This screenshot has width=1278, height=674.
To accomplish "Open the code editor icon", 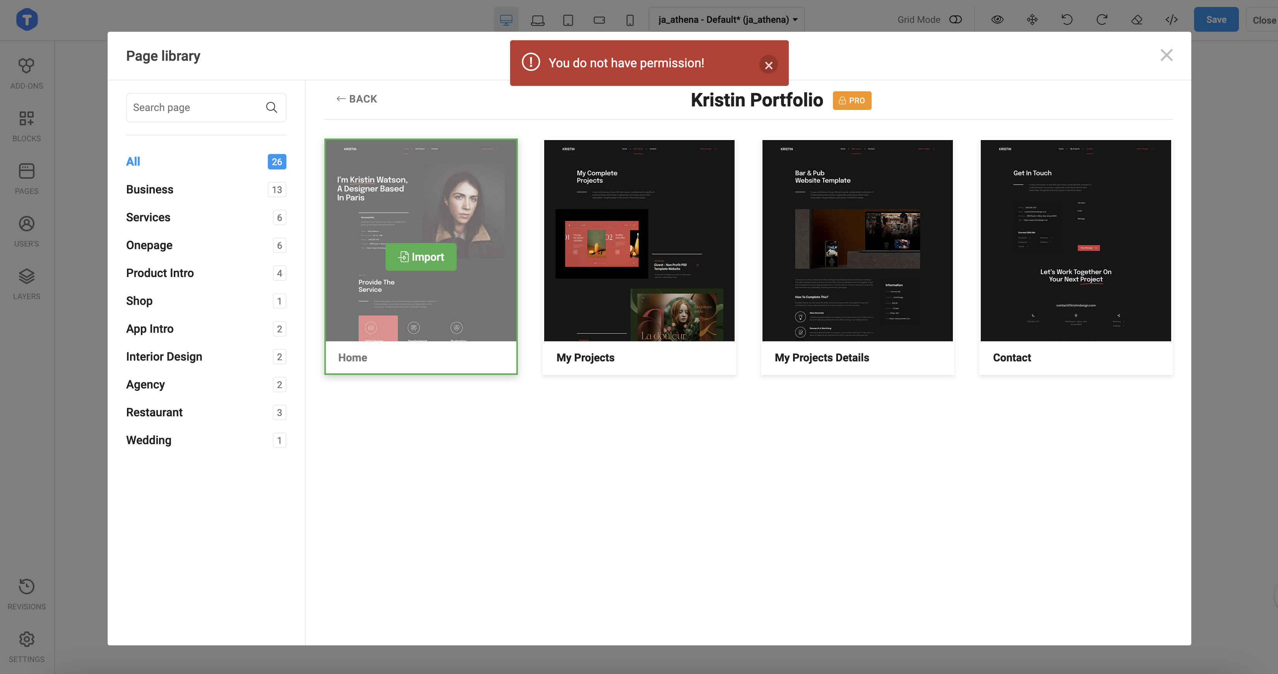I will tap(1171, 20).
